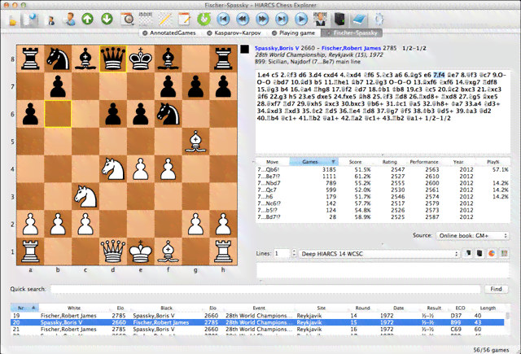Viewport: 521px width, 354px height.
Task: Click the Fischer,Robert James player link
Action: tap(351, 48)
